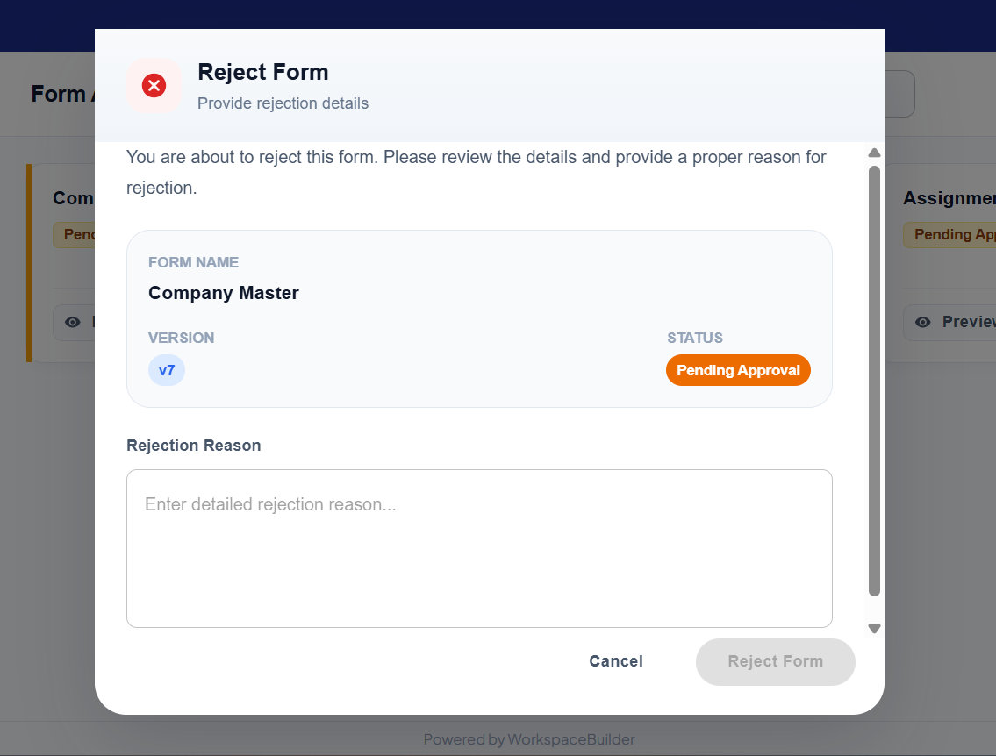The width and height of the screenshot is (996, 756).
Task: Click the Reject Form dialog title
Action: (x=263, y=73)
